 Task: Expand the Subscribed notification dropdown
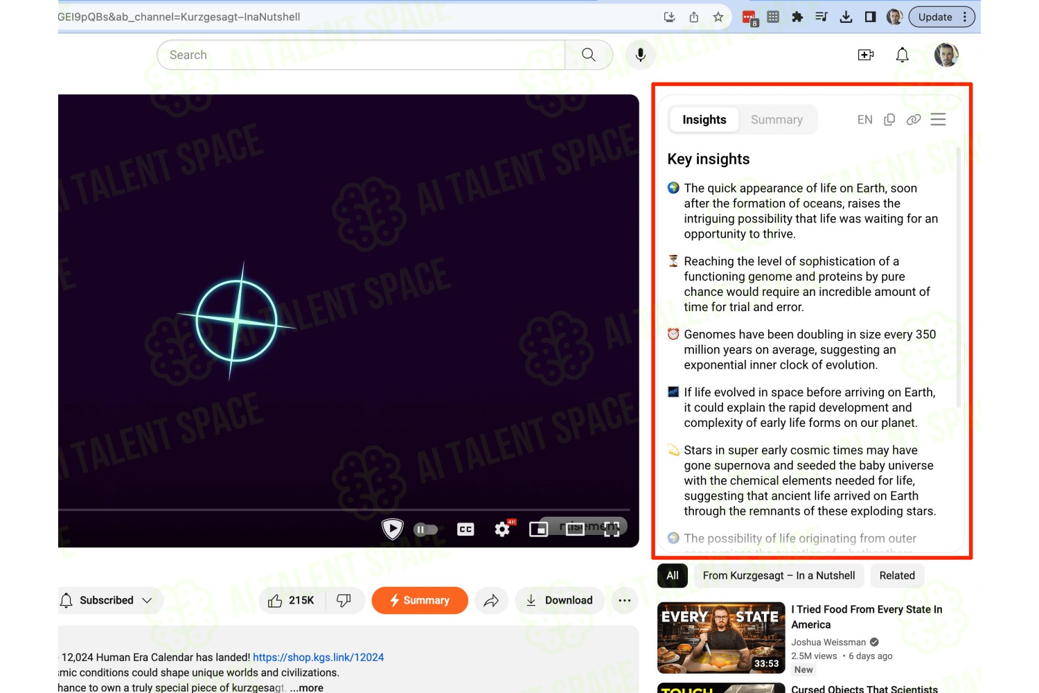click(x=111, y=600)
